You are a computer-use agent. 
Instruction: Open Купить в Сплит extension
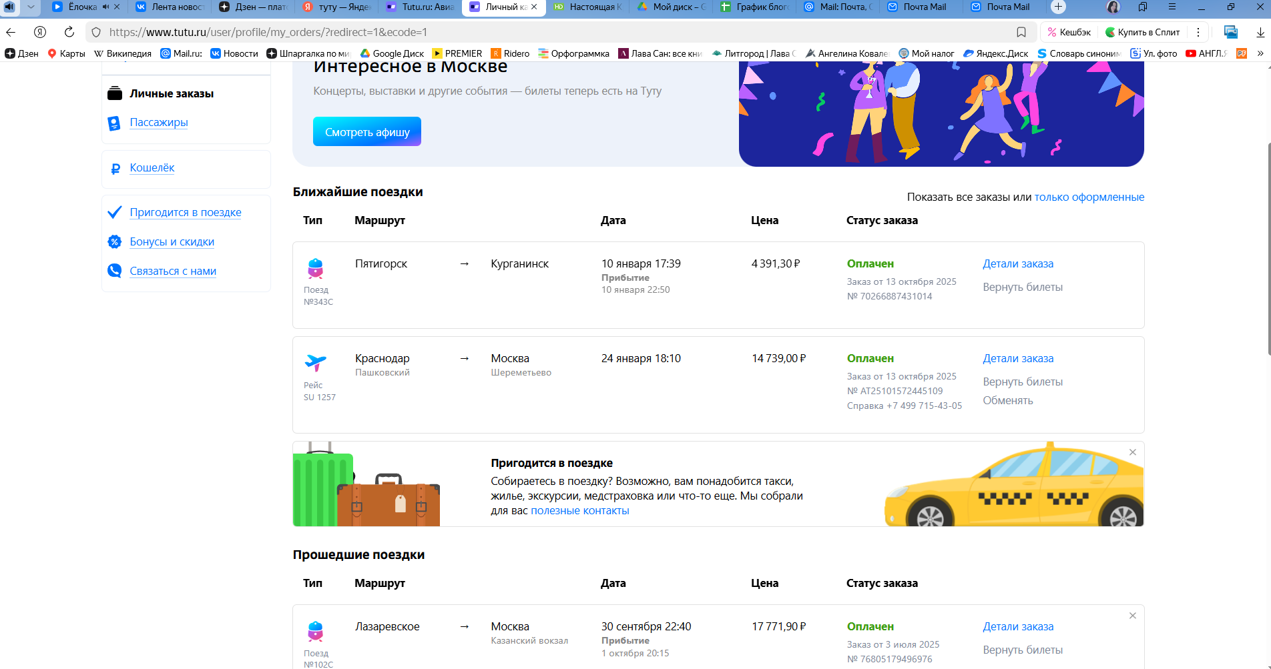tap(1143, 32)
